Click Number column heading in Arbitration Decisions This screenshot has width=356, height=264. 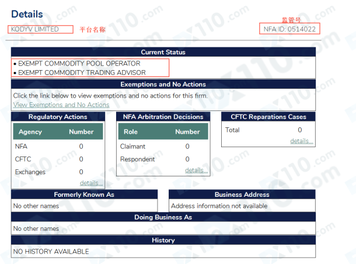point(187,132)
